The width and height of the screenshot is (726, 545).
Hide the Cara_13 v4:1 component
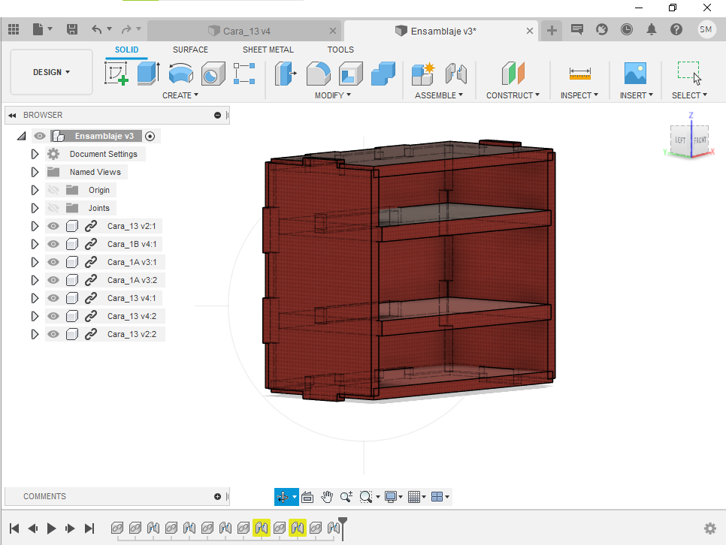(x=53, y=299)
